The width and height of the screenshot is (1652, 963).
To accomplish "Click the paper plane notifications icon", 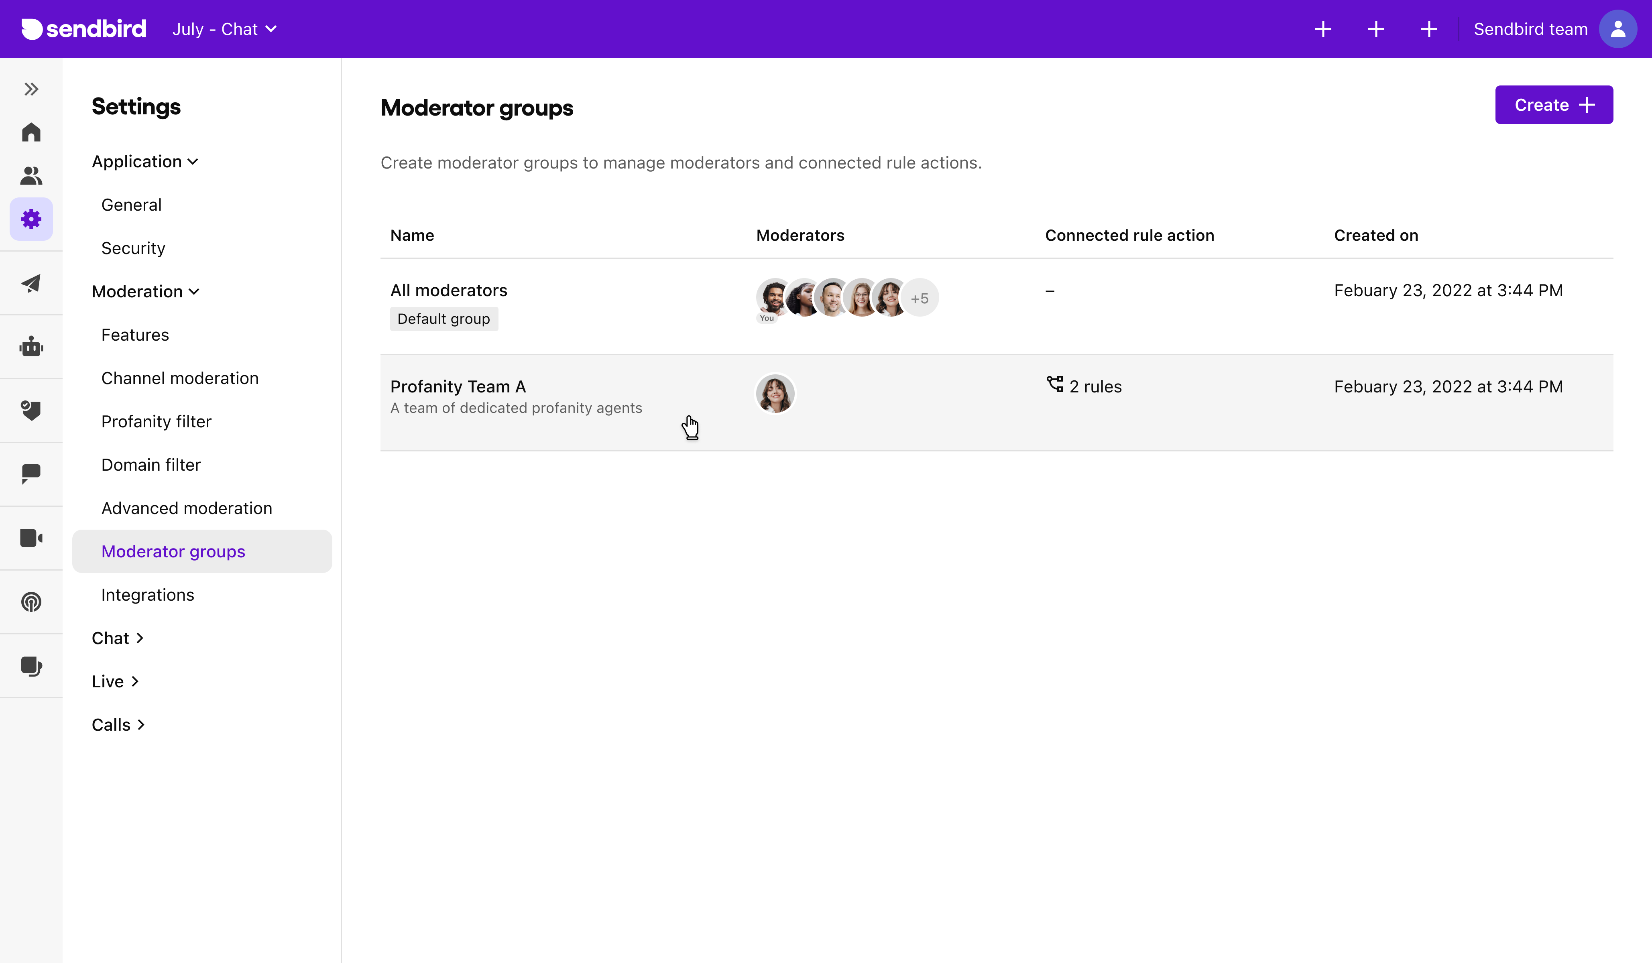I will 31,283.
